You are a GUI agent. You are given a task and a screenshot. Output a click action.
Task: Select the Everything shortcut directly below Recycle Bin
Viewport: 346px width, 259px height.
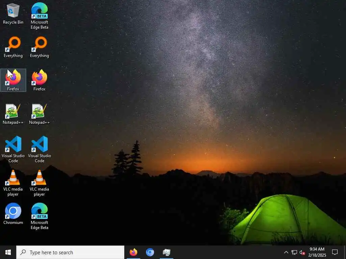pos(13,47)
